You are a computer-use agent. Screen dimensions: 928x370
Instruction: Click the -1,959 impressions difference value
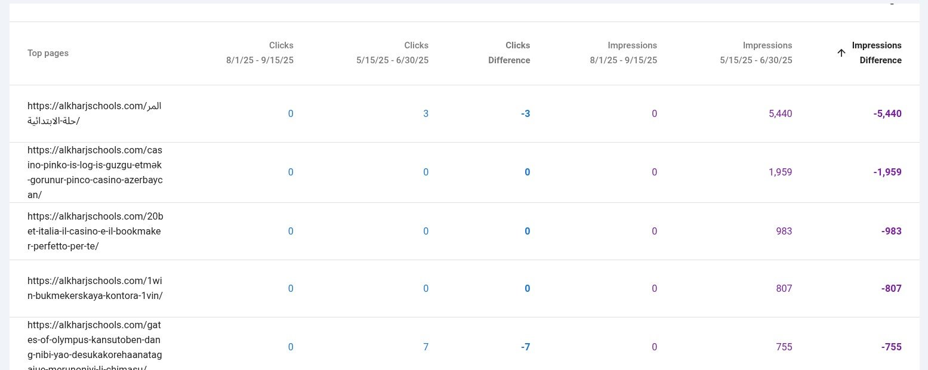(886, 172)
